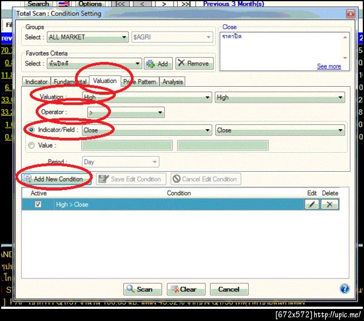Open the second Valuation High dropdown on right

coord(280,97)
